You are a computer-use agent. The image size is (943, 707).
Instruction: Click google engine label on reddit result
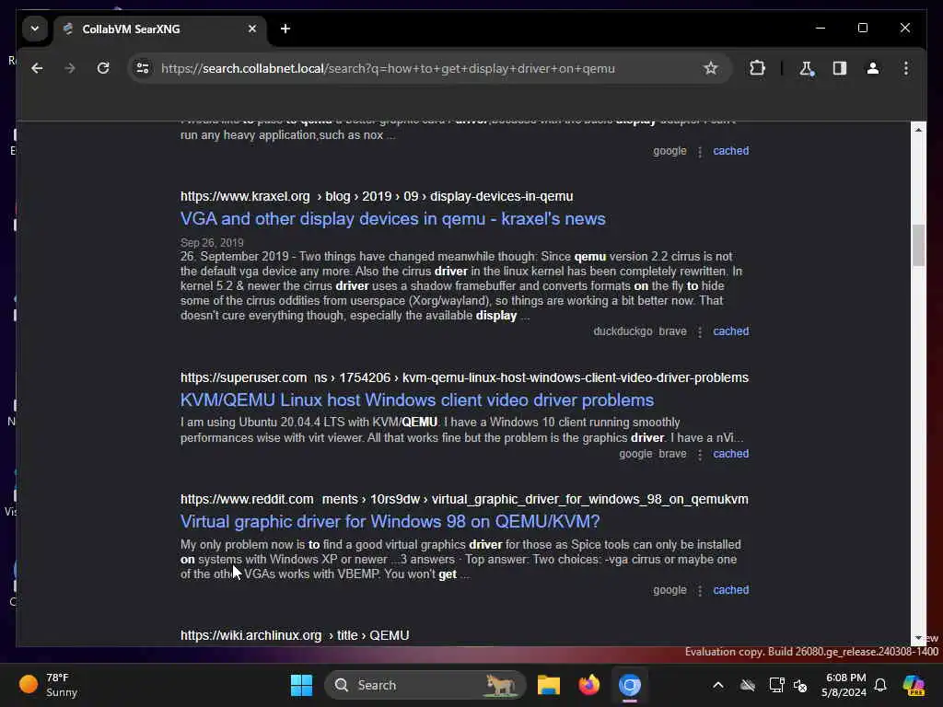[x=669, y=590]
